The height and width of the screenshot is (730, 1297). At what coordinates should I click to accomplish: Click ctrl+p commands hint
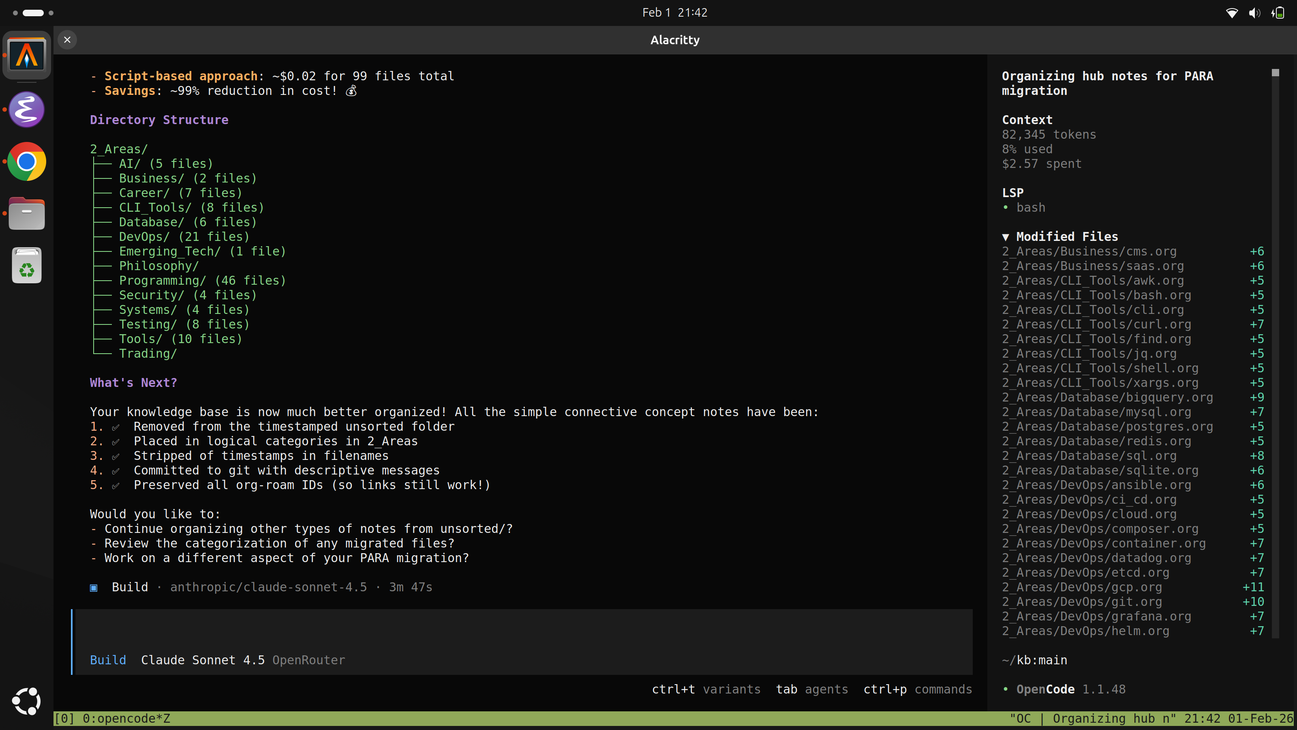(917, 689)
